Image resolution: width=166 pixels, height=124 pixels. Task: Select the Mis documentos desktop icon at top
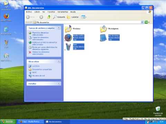[x=6, y=3]
